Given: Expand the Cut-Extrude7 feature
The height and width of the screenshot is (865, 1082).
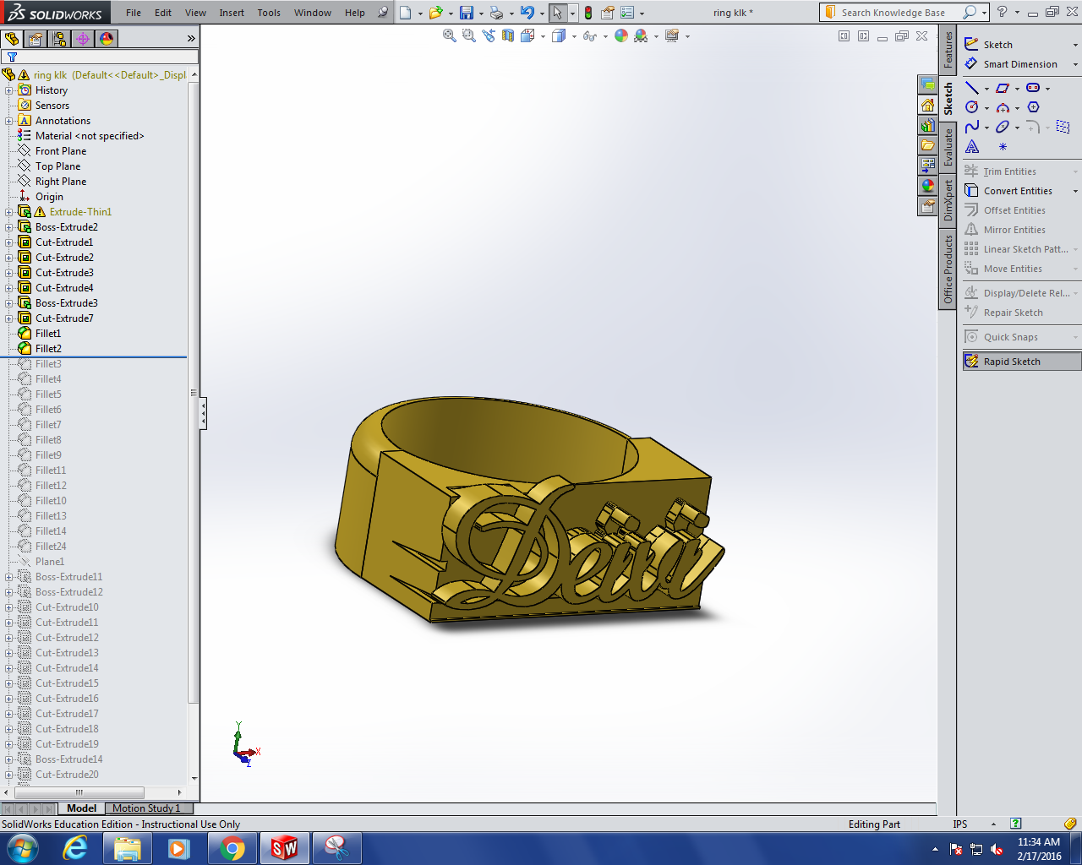Looking at the screenshot, I should click(9, 318).
